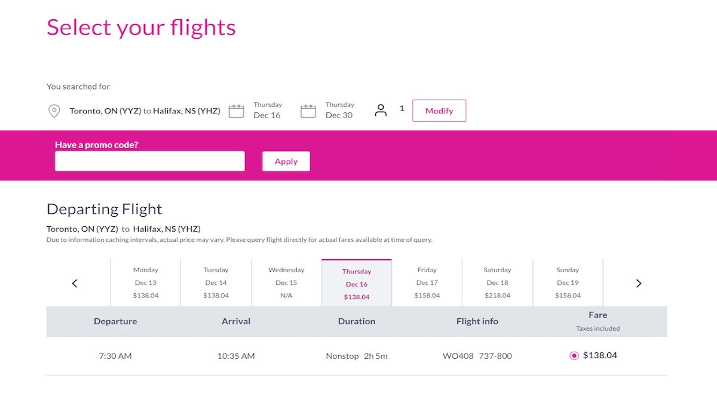This screenshot has width=717, height=403.
Task: Show later dates with right chevron
Action: click(x=639, y=284)
